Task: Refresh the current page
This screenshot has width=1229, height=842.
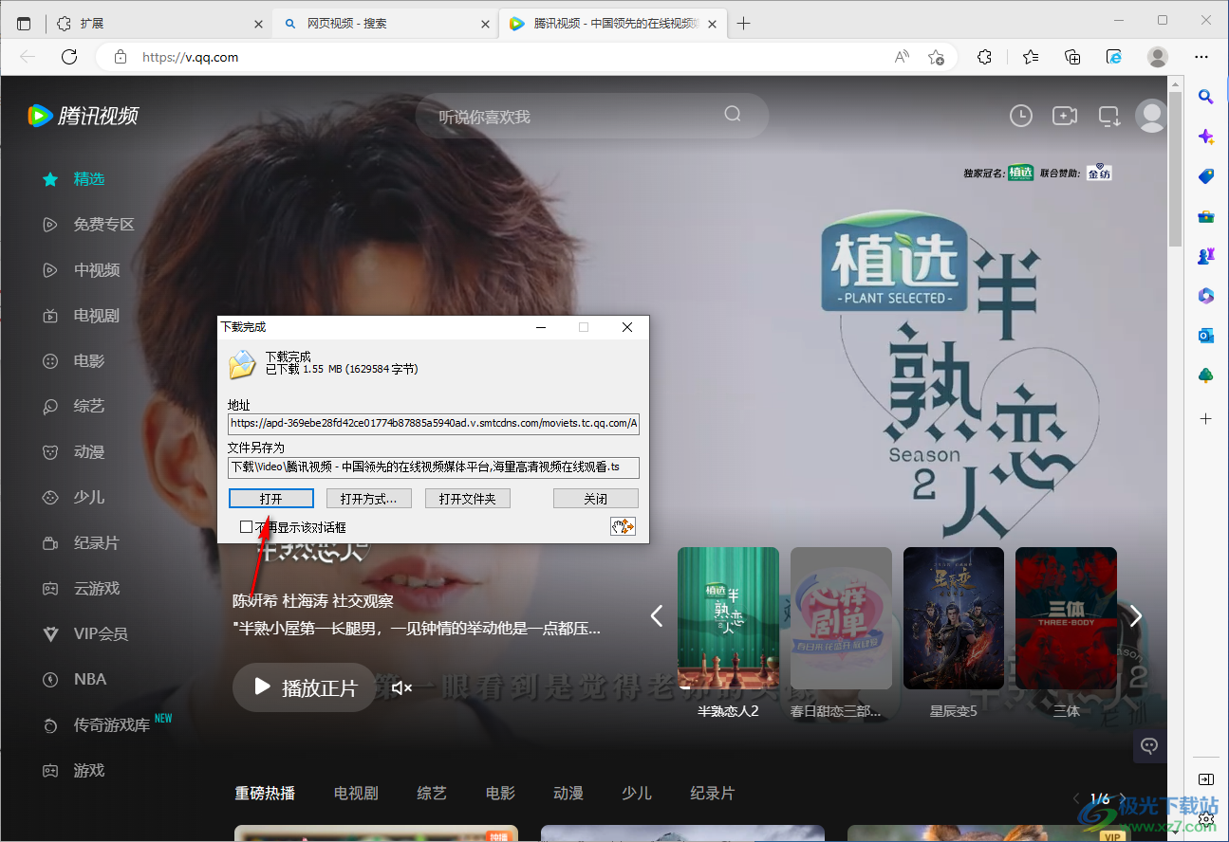Action: 69,57
